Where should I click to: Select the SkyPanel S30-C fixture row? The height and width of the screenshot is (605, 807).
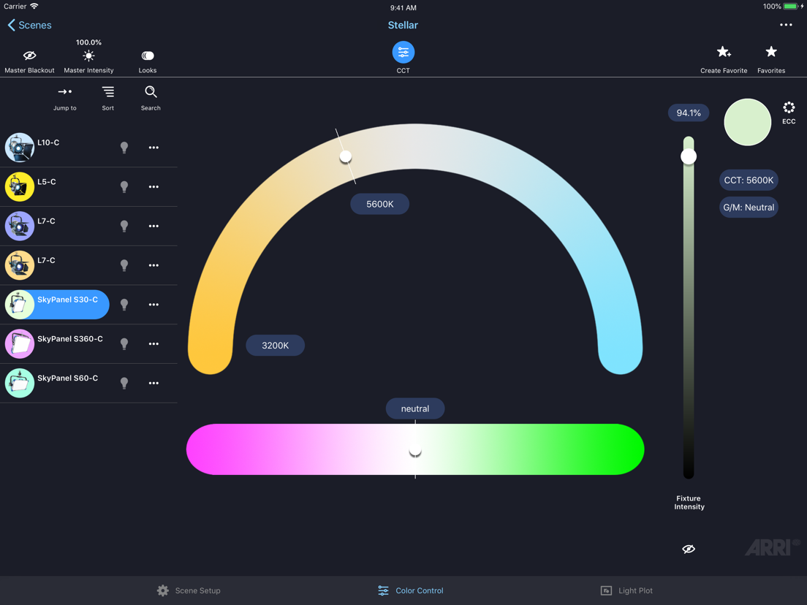click(x=57, y=305)
